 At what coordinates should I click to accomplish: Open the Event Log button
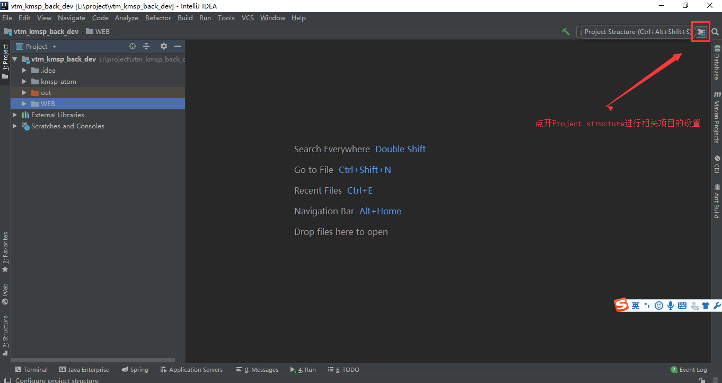click(689, 370)
